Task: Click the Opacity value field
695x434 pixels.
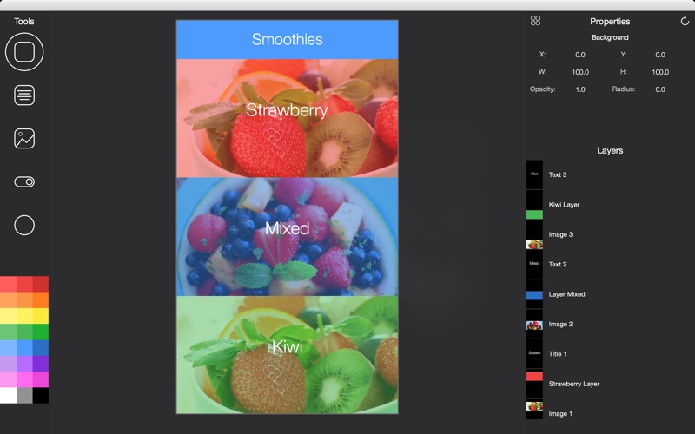Action: pos(579,89)
